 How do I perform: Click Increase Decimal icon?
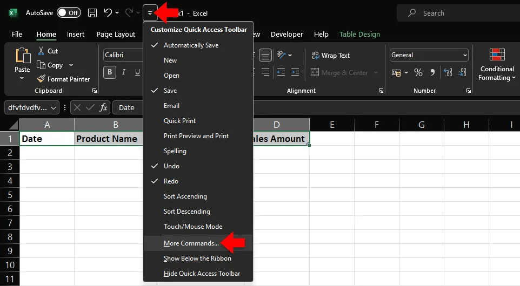[x=448, y=72]
